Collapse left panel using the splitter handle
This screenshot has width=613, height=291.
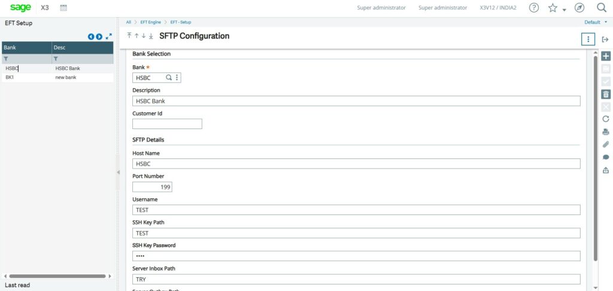tap(117, 171)
